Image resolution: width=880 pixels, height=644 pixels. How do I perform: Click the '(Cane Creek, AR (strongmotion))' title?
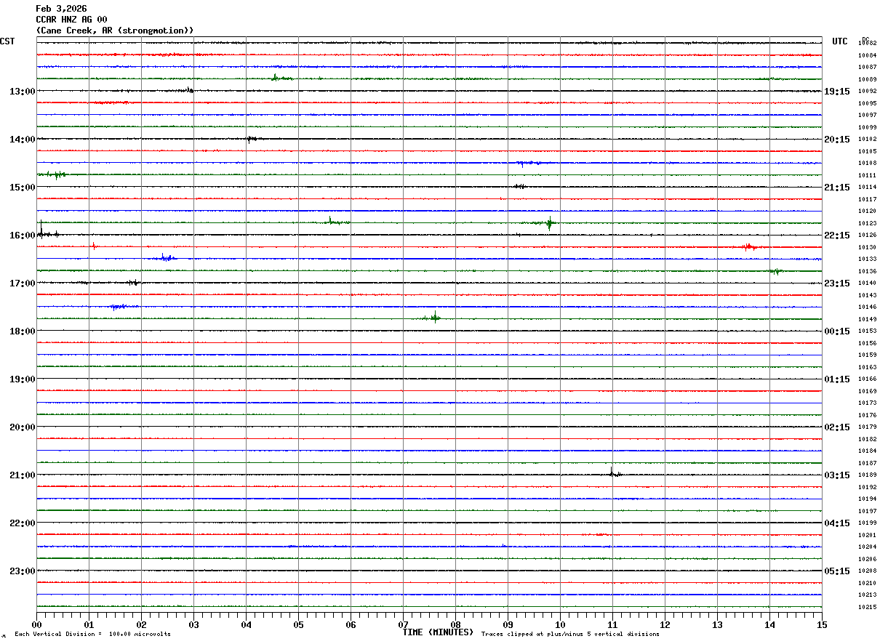tap(115, 31)
